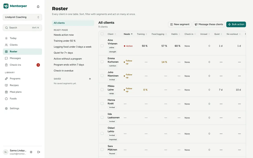The height and width of the screenshot is (158, 253).
Task: Go to the Today page
Action: [23, 38]
